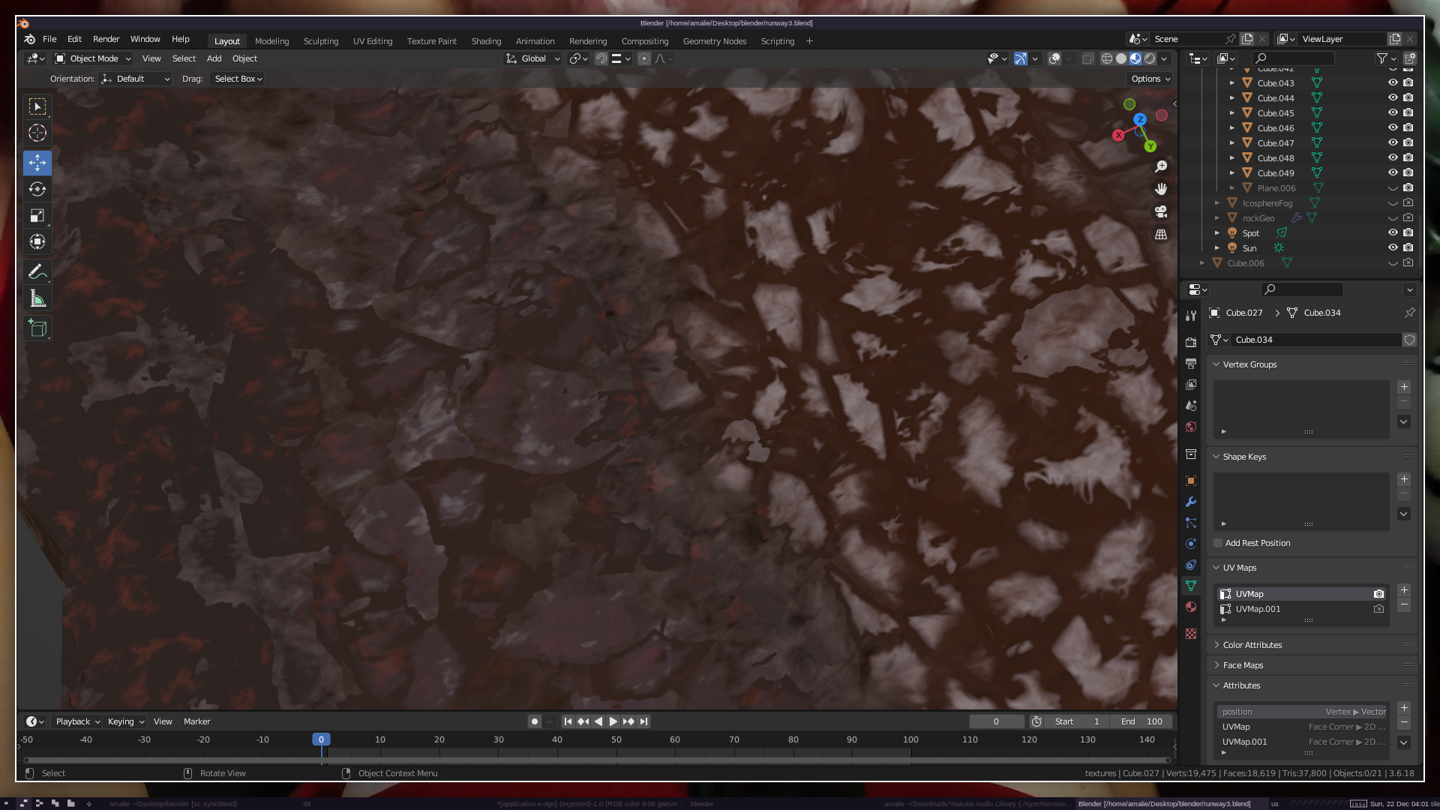Pick the Measure tool
The width and height of the screenshot is (1440, 810).
tap(37, 299)
